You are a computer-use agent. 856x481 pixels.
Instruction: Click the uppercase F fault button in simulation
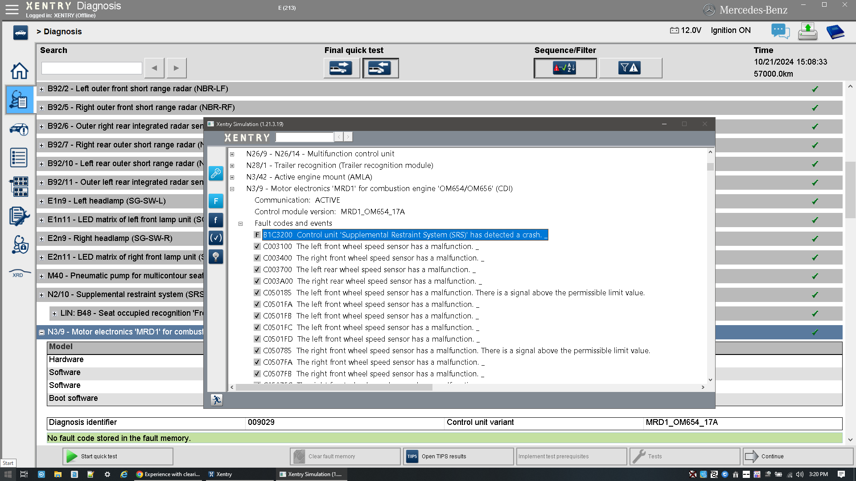pos(216,201)
